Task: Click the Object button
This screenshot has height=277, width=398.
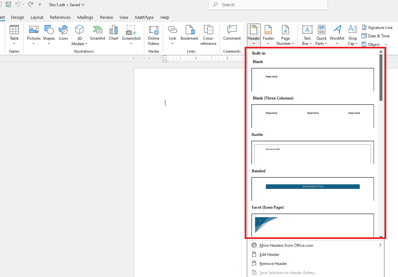Action: tap(371, 44)
